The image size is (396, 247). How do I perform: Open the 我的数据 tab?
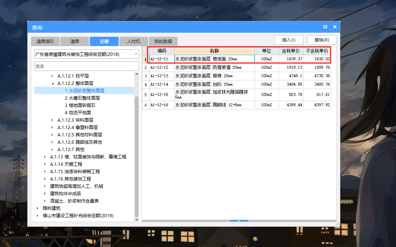click(x=163, y=41)
